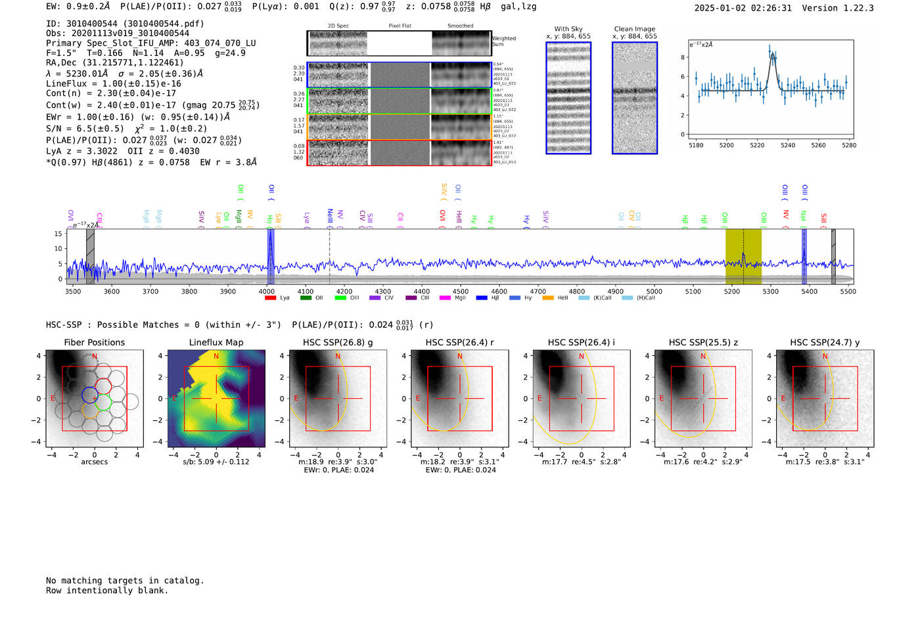Click the OII dark green legend swatch
920x626 pixels.
point(306,298)
